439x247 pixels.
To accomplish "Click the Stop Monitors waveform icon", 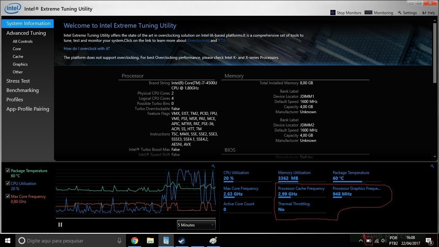I will [x=333, y=13].
